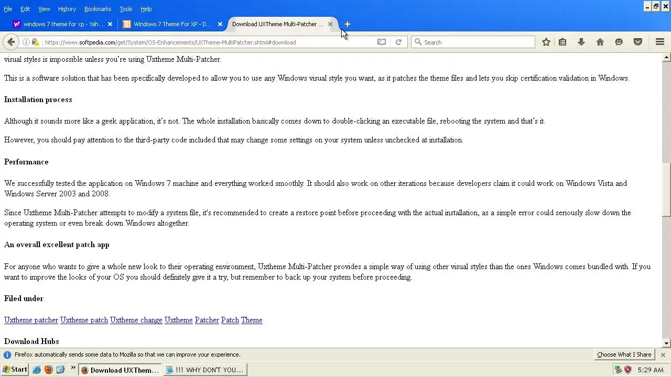This screenshot has width=671, height=377.
Task: Click the Download Hubs heading
Action: pos(31,341)
